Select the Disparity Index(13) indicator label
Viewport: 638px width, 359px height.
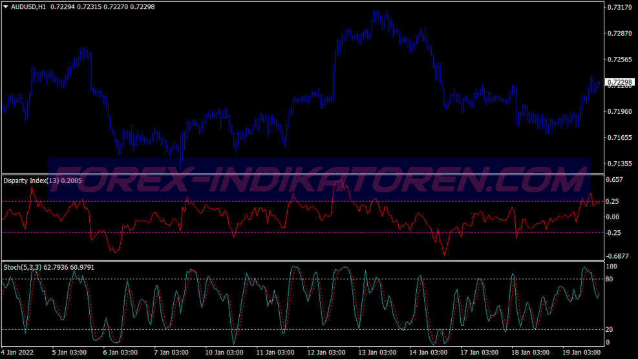pos(31,181)
